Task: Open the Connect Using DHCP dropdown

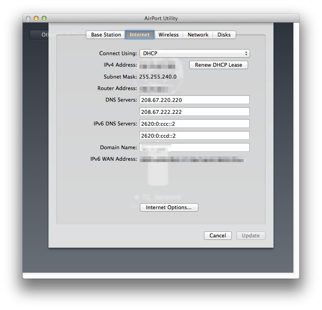Action: coord(195,53)
